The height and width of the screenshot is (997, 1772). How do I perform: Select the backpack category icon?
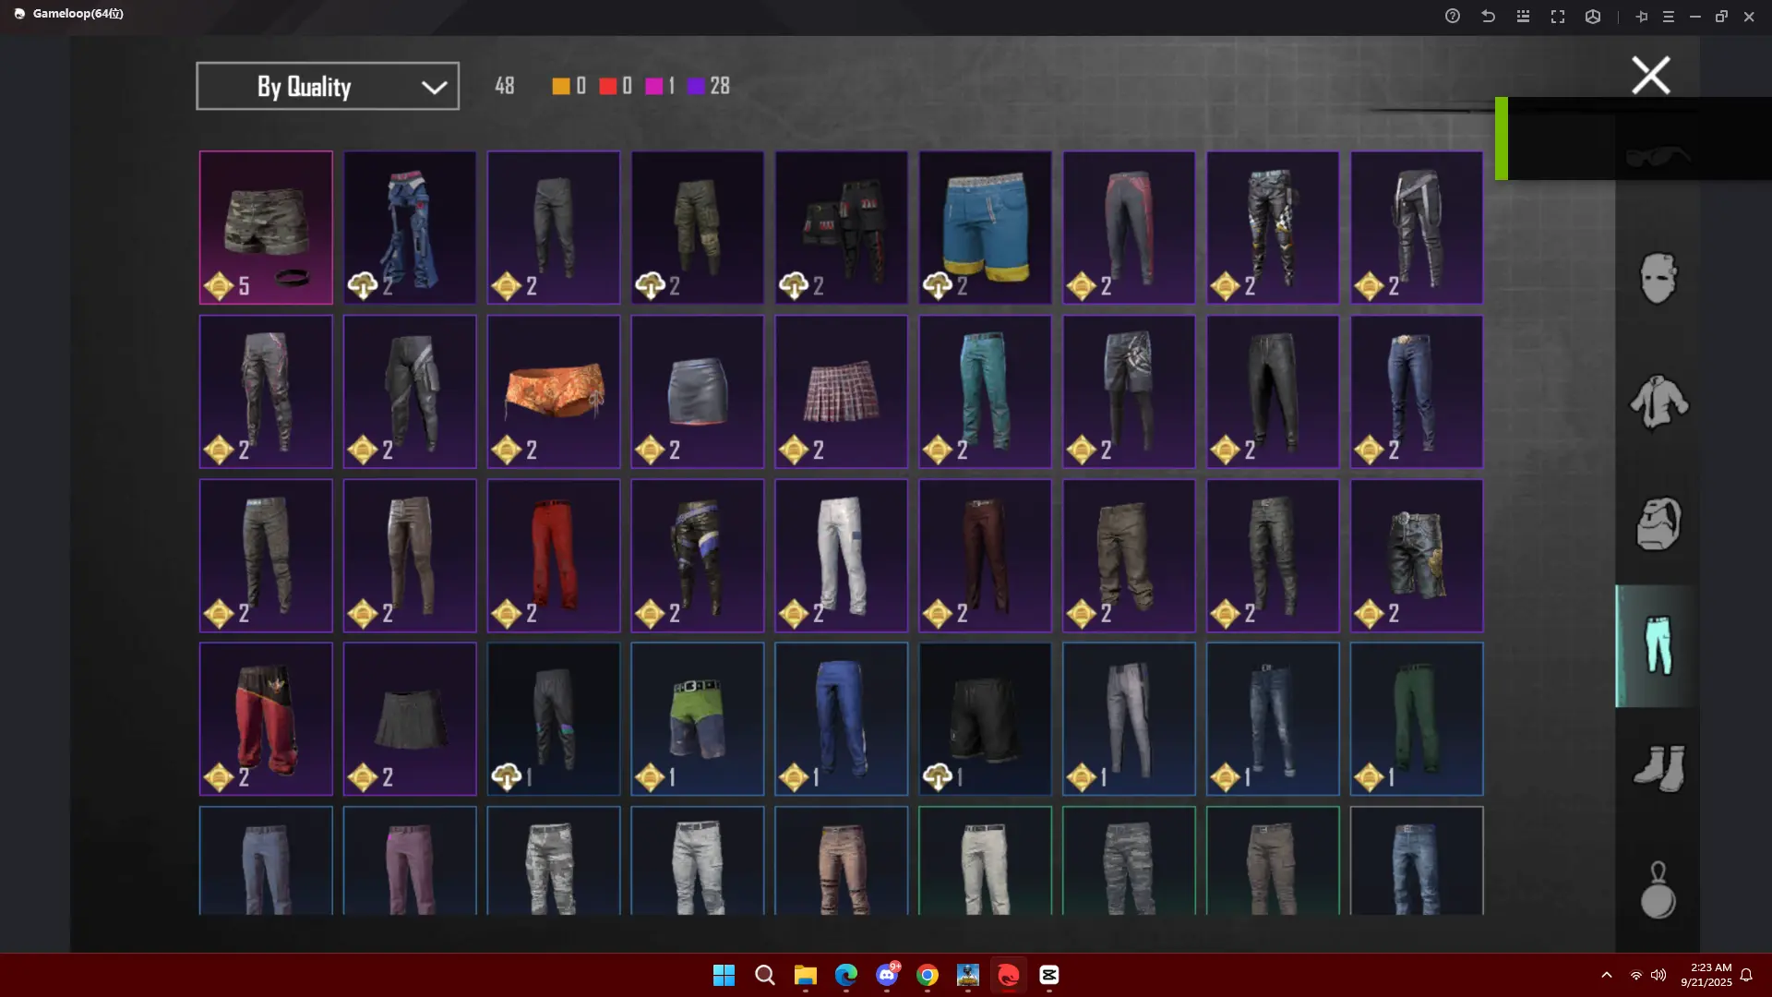click(x=1658, y=523)
